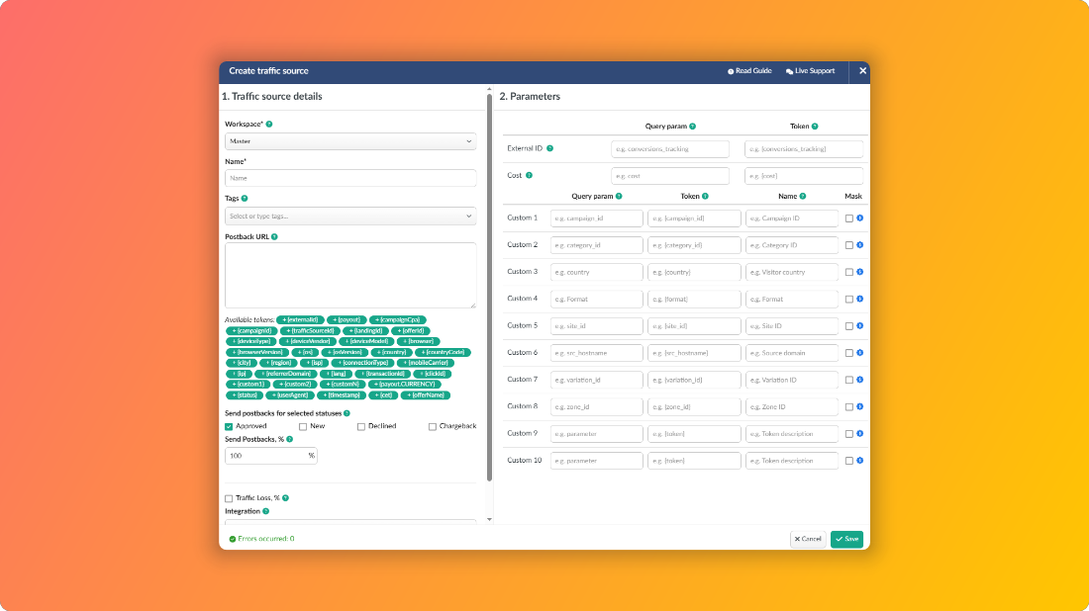This screenshot has height=611, width=1089.
Task: Click the Cancel button
Action: click(808, 539)
